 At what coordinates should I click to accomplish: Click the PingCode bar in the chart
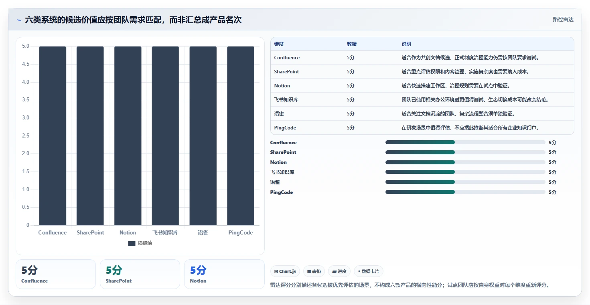point(241,136)
